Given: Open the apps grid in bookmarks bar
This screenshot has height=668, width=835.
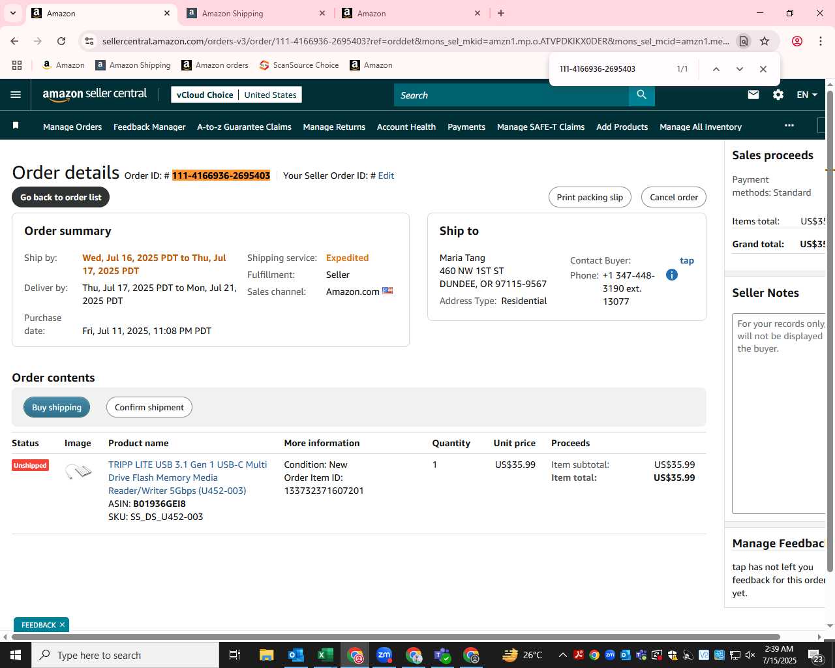Looking at the screenshot, I should coord(17,65).
